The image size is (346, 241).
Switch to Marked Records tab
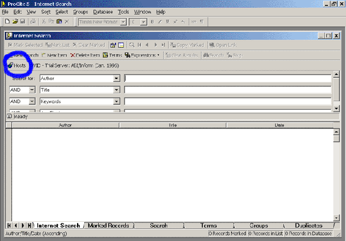click(x=108, y=225)
